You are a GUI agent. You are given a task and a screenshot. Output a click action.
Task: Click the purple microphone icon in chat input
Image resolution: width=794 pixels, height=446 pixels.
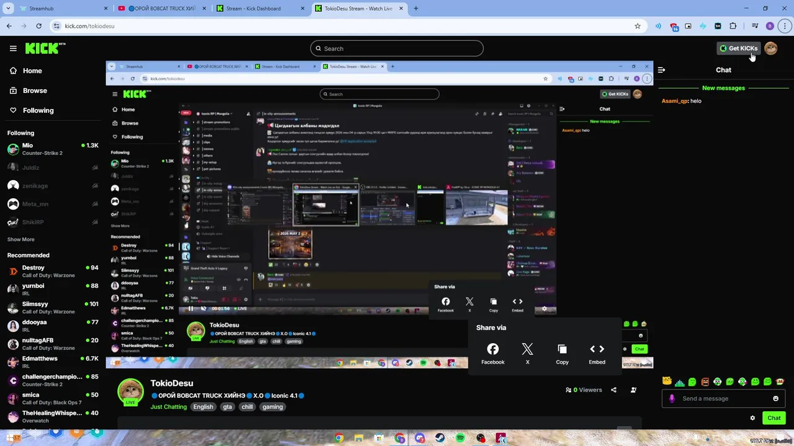coord(672,398)
